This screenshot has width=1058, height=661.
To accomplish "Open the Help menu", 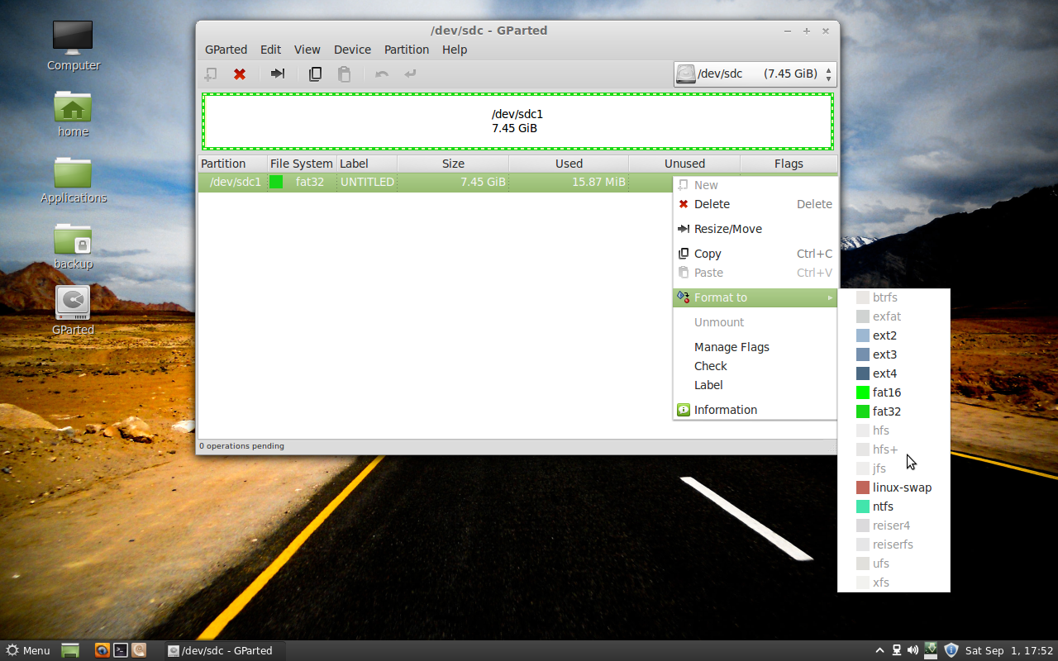I will (455, 50).
